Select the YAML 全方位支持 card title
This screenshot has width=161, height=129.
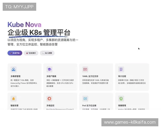[x=90, y=76]
